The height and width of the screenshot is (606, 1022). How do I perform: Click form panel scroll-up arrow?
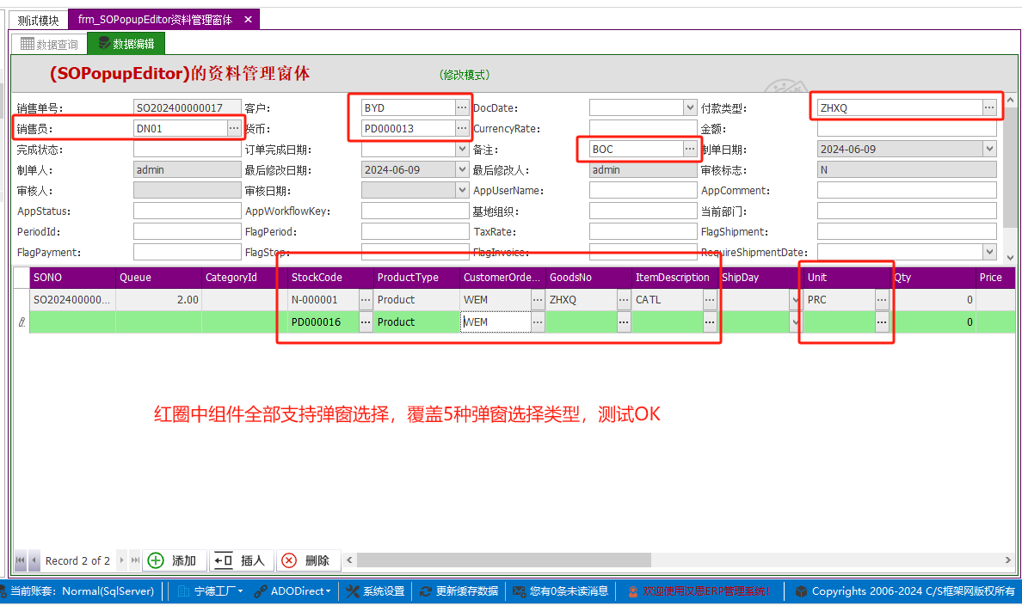coord(1010,101)
